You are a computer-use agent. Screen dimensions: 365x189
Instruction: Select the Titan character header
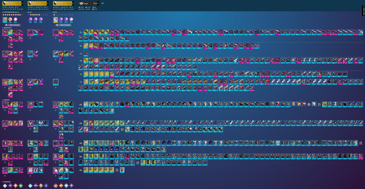[x=38, y=3]
